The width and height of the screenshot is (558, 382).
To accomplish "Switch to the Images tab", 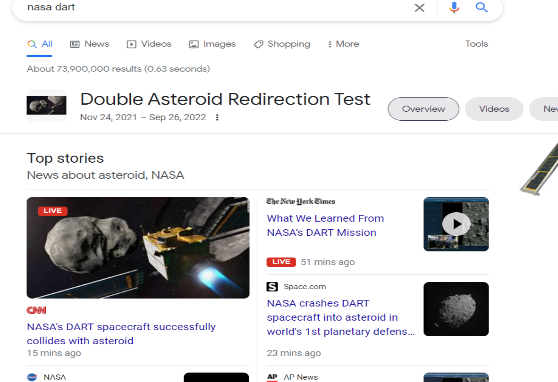I will click(x=212, y=44).
